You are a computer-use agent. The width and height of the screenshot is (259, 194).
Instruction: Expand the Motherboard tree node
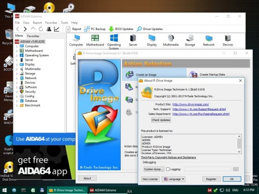(17, 51)
